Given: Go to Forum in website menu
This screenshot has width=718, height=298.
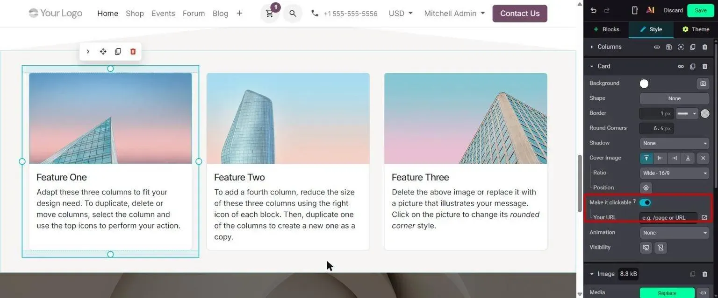Looking at the screenshot, I should point(194,14).
